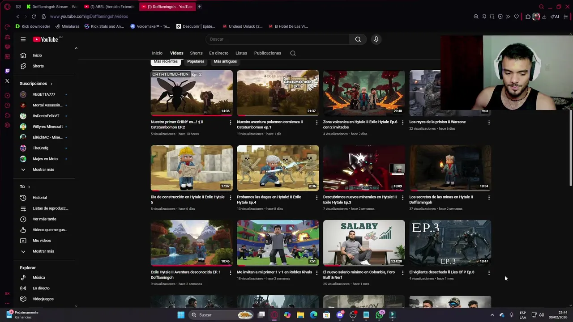Open TheGrefg subscription channel
Image resolution: width=573 pixels, height=322 pixels.
[x=45, y=148]
